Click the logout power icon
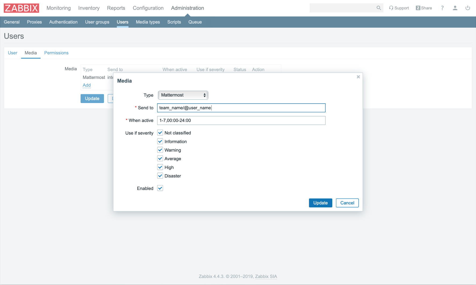Viewport: 476px width, 285px height. tap(467, 8)
